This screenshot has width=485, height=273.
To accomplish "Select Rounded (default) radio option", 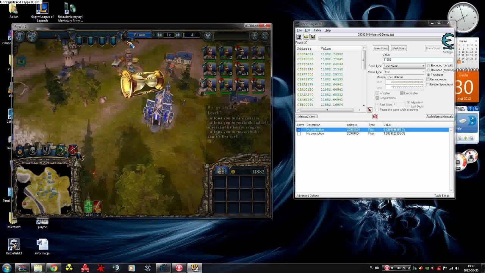I will tap(429, 66).
